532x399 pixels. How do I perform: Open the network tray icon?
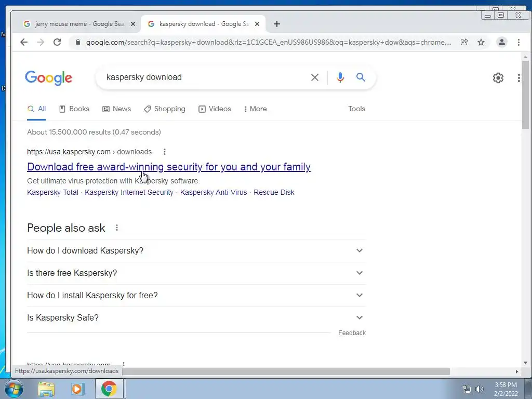[x=467, y=389]
